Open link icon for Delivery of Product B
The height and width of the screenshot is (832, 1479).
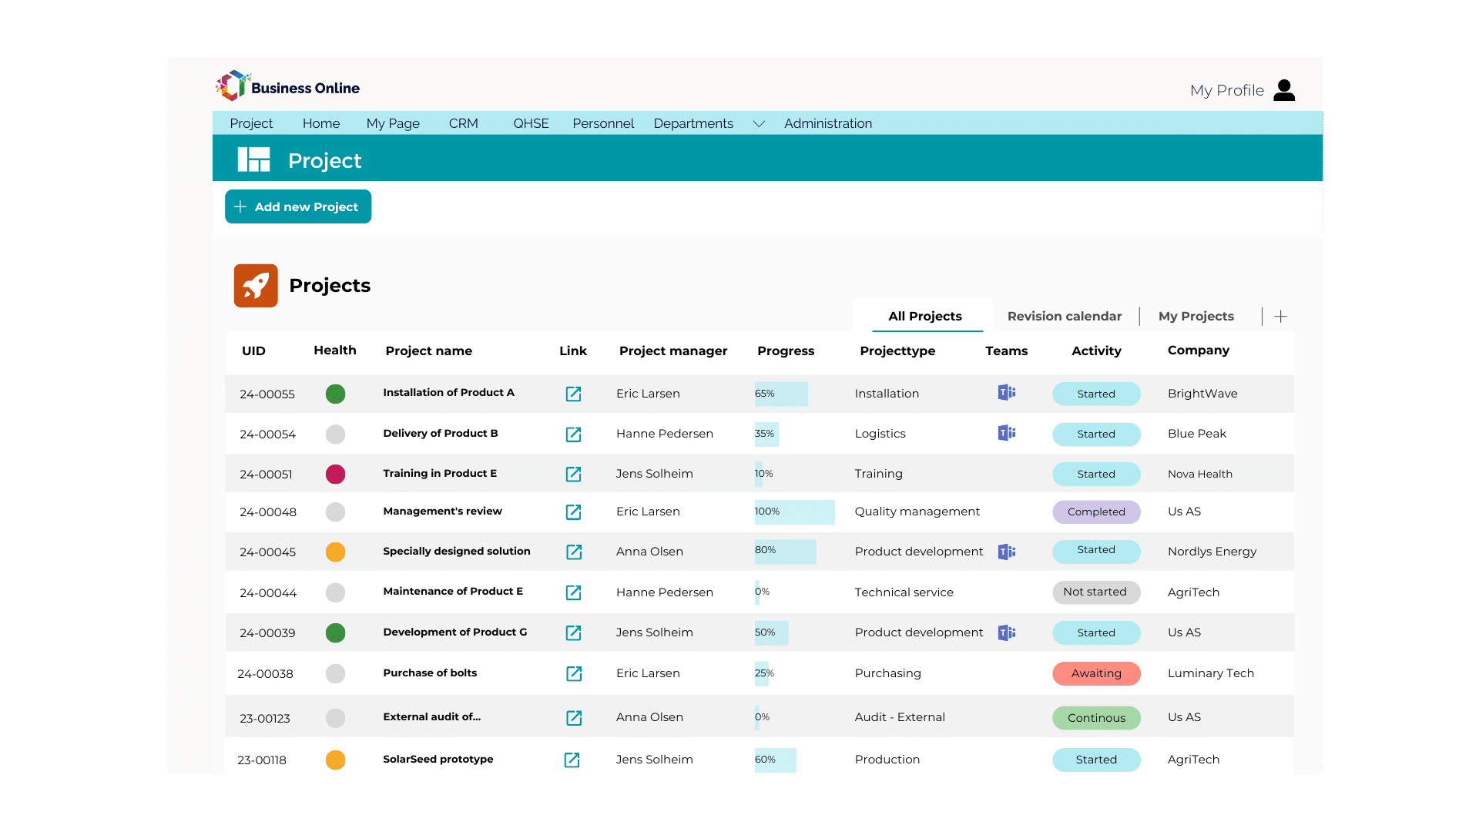(573, 434)
